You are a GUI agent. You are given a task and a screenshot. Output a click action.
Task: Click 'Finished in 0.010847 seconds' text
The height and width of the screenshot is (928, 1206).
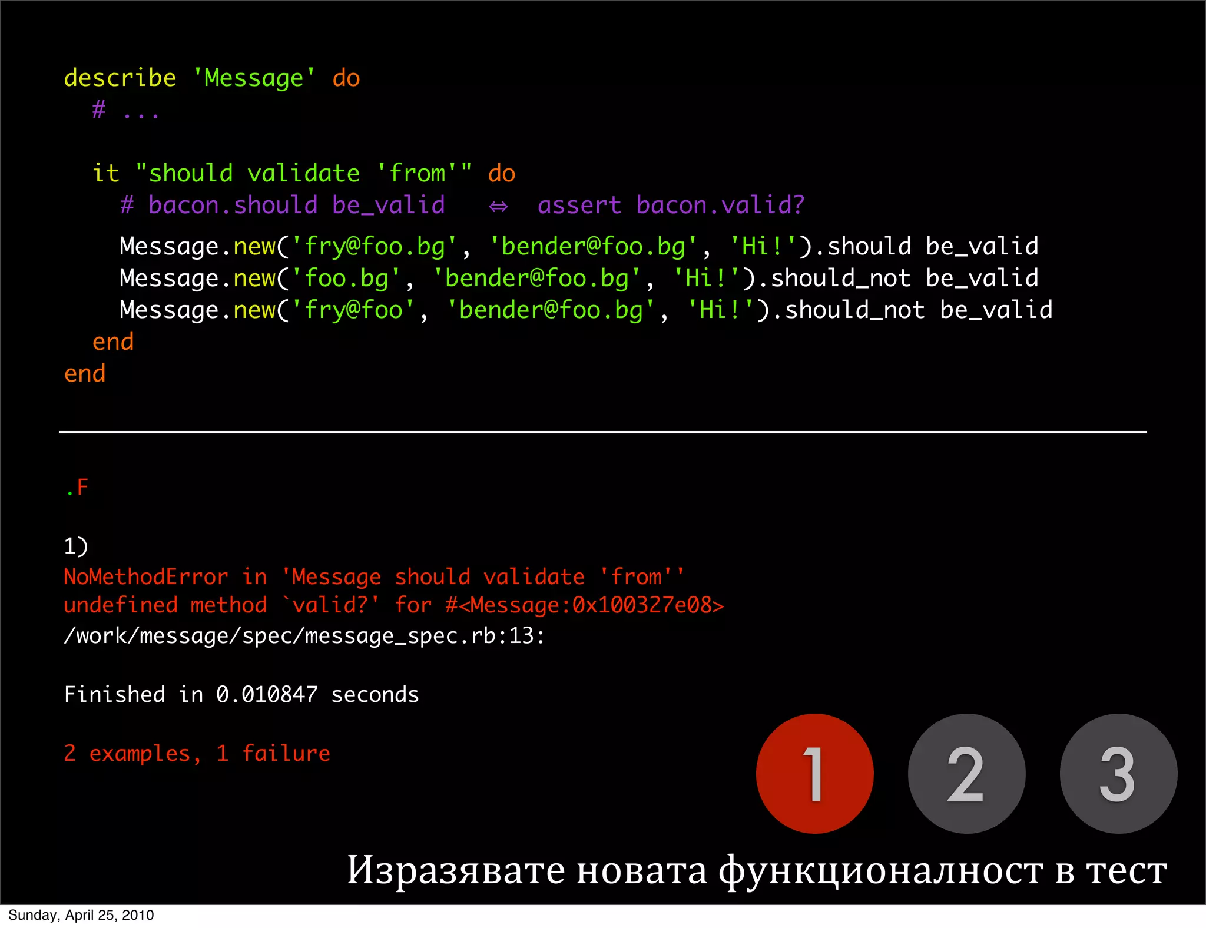click(241, 694)
